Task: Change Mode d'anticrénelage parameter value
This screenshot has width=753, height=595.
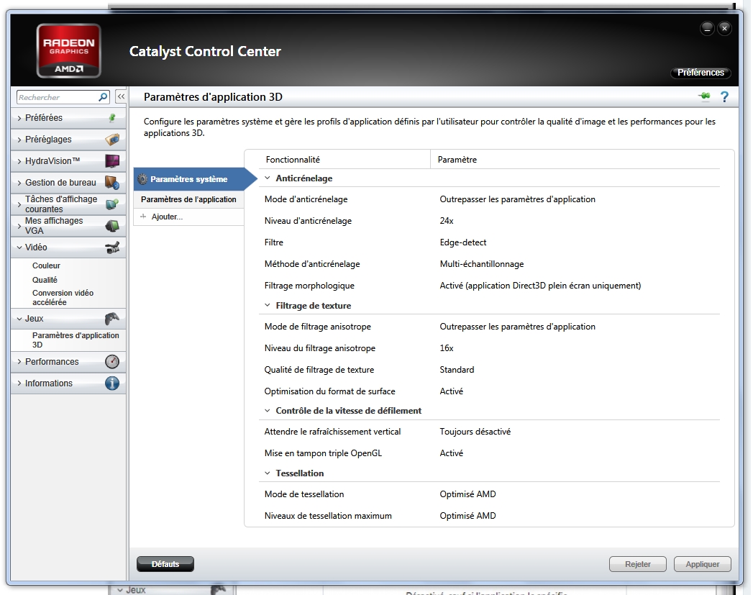Action: (x=517, y=199)
